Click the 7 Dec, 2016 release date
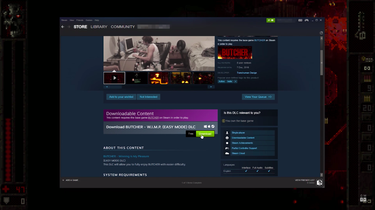Image resolution: width=375 pixels, height=210 pixels. click(243, 68)
